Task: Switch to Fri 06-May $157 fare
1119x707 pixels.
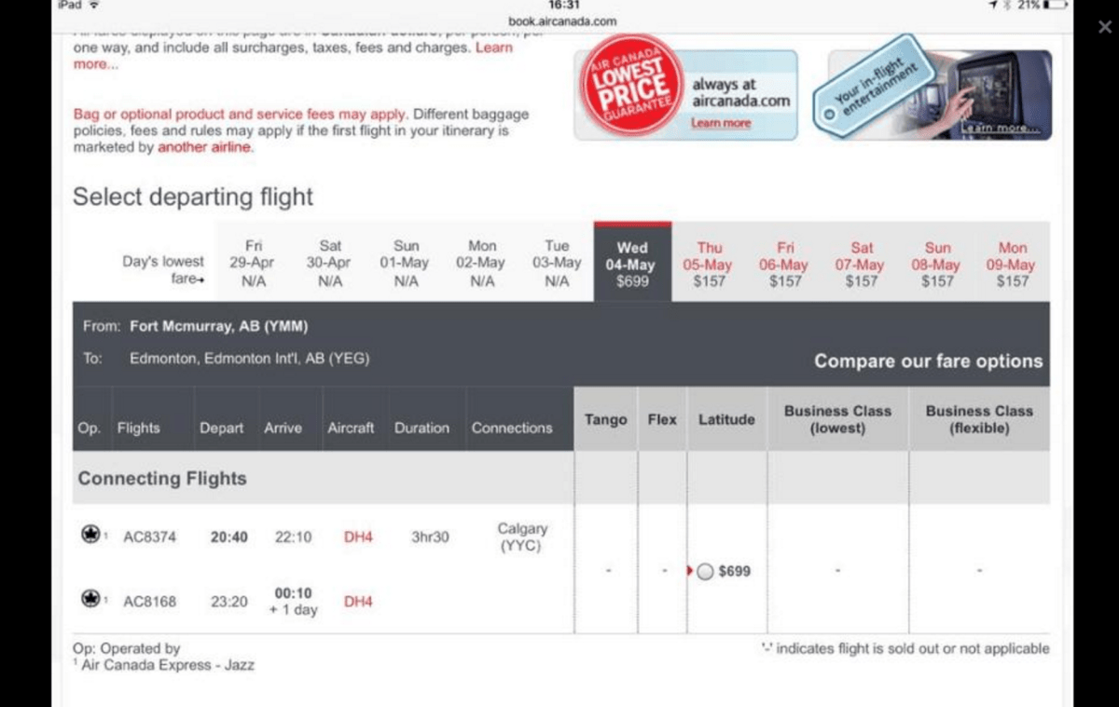Action: [x=785, y=264]
